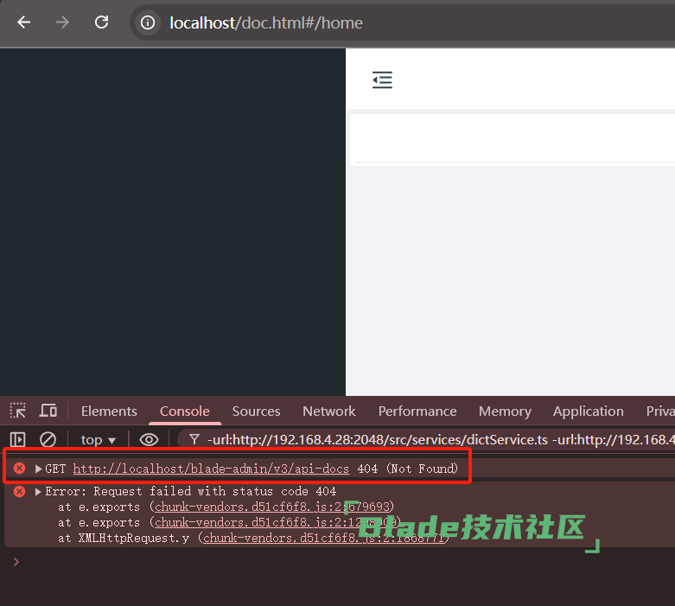The image size is (675, 606).
Task: Click the browser forward arrow
Action: tap(62, 22)
